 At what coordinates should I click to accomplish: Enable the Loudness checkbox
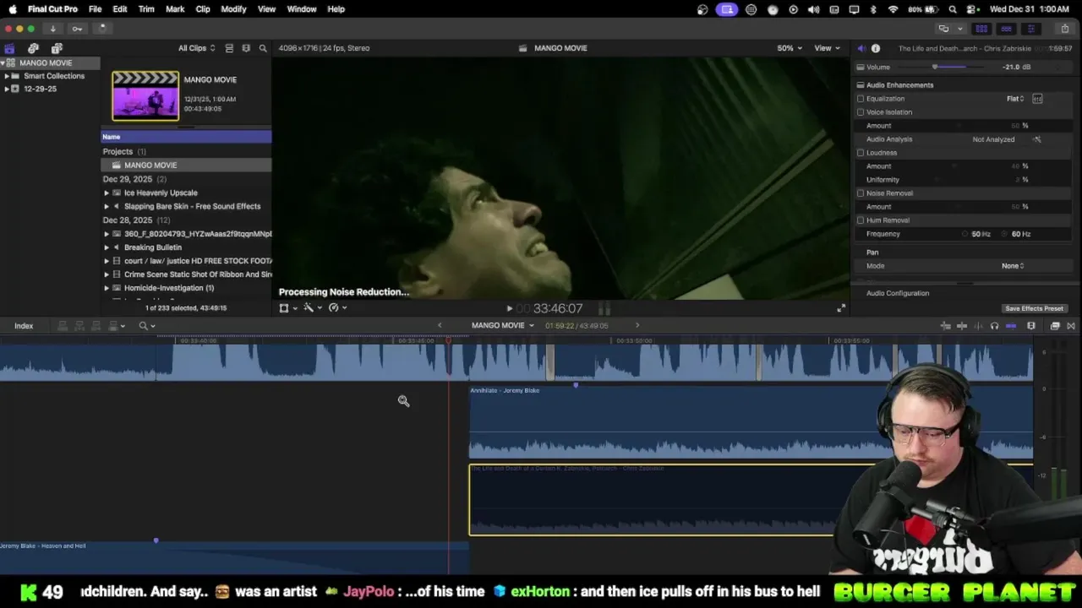click(861, 153)
